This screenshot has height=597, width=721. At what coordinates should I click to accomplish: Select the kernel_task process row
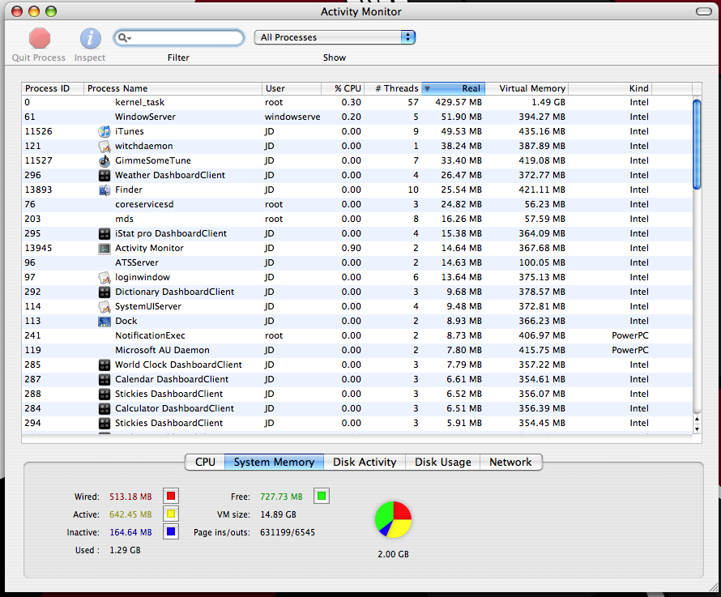[x=356, y=103]
